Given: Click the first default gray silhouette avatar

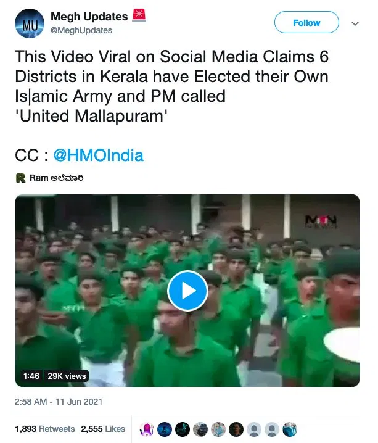Looking at the screenshot, I should (254, 429).
